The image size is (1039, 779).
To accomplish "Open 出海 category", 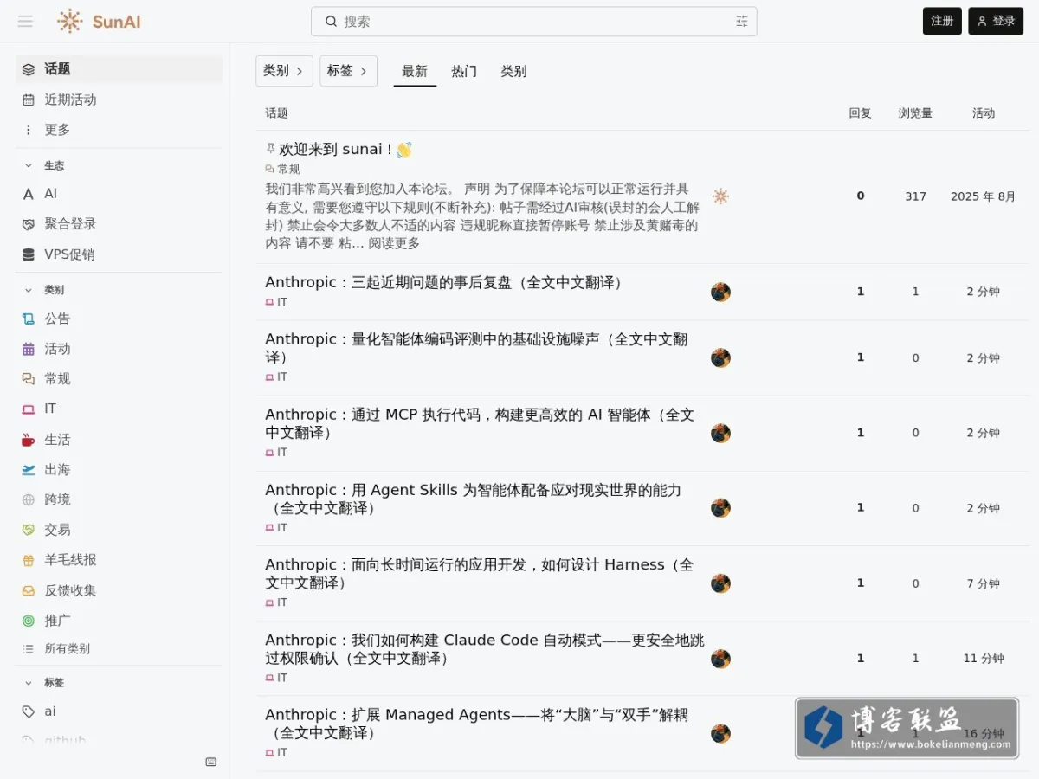I will [119, 470].
